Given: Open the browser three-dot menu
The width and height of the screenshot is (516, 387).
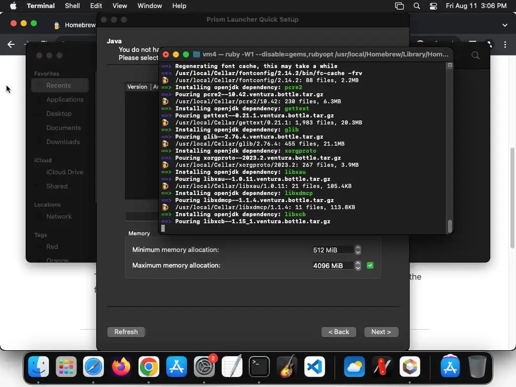Looking at the screenshot, I should click(505, 44).
